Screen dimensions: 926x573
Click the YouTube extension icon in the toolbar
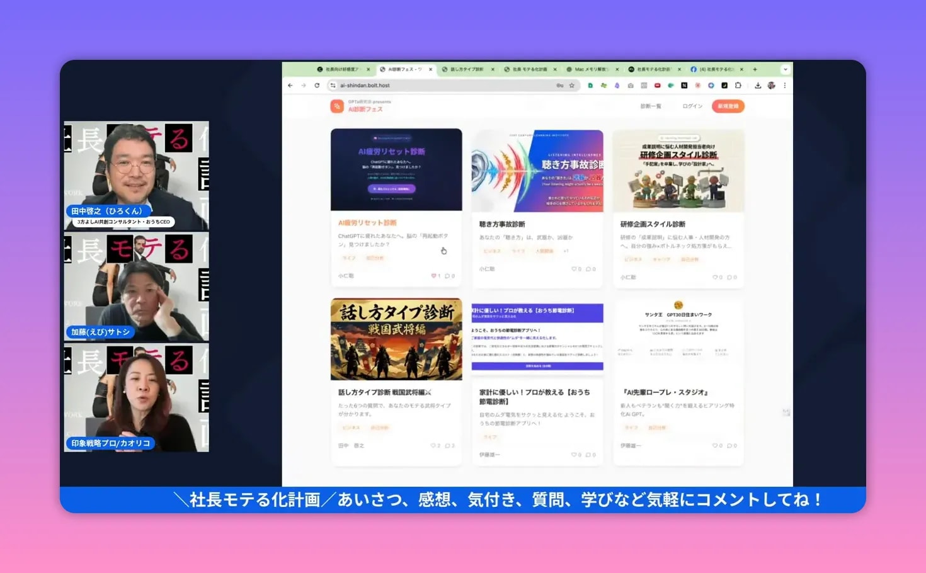coord(657,85)
